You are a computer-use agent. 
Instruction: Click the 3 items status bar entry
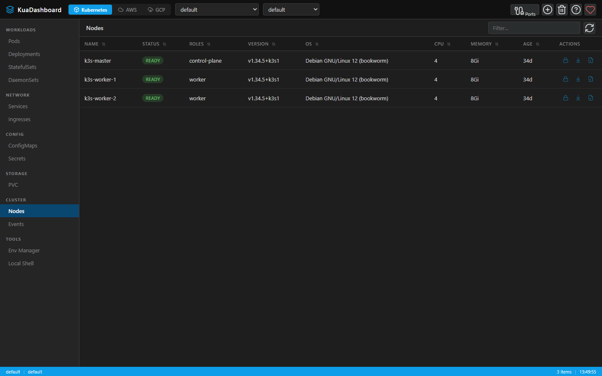pos(564,372)
